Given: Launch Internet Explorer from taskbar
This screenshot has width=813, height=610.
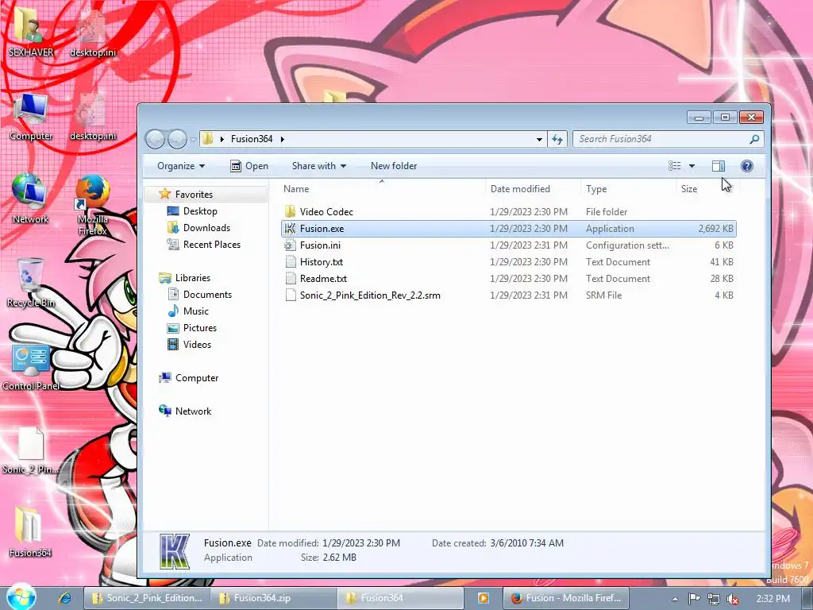Looking at the screenshot, I should click(65, 598).
